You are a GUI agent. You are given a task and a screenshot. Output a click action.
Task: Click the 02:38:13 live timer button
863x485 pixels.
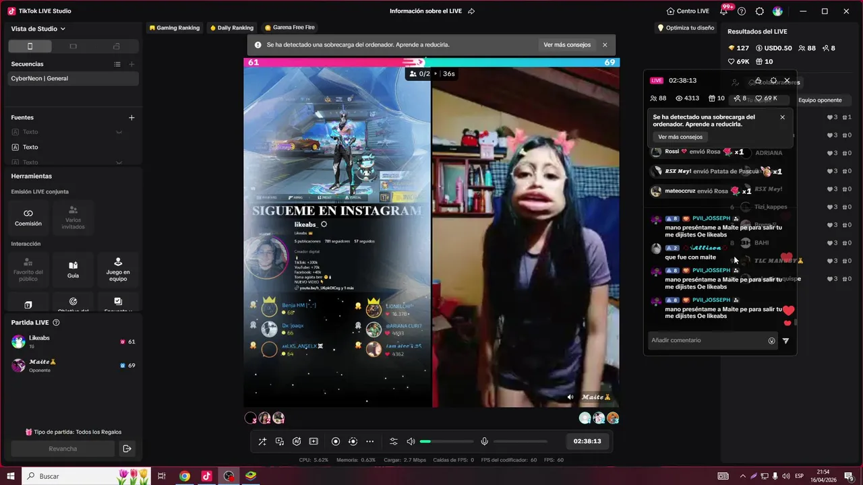click(587, 441)
